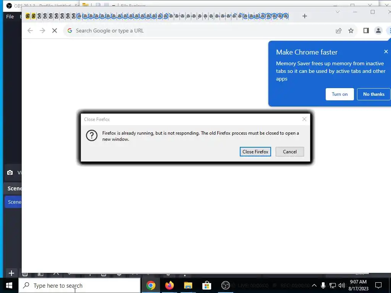Go forward in Chrome
The height and width of the screenshot is (293, 391).
[x=42, y=31]
